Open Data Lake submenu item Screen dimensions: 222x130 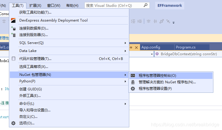point(69,51)
